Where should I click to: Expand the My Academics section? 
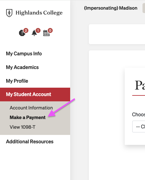(22, 67)
